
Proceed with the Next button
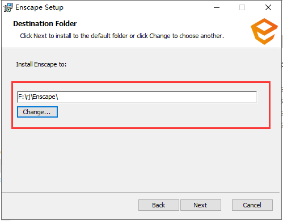click(201, 205)
